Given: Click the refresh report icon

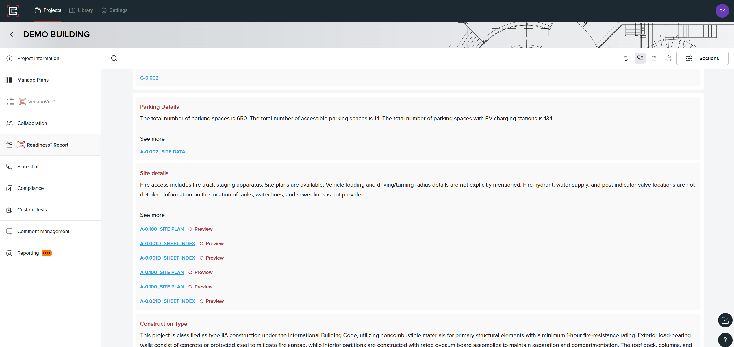Looking at the screenshot, I should click(626, 58).
